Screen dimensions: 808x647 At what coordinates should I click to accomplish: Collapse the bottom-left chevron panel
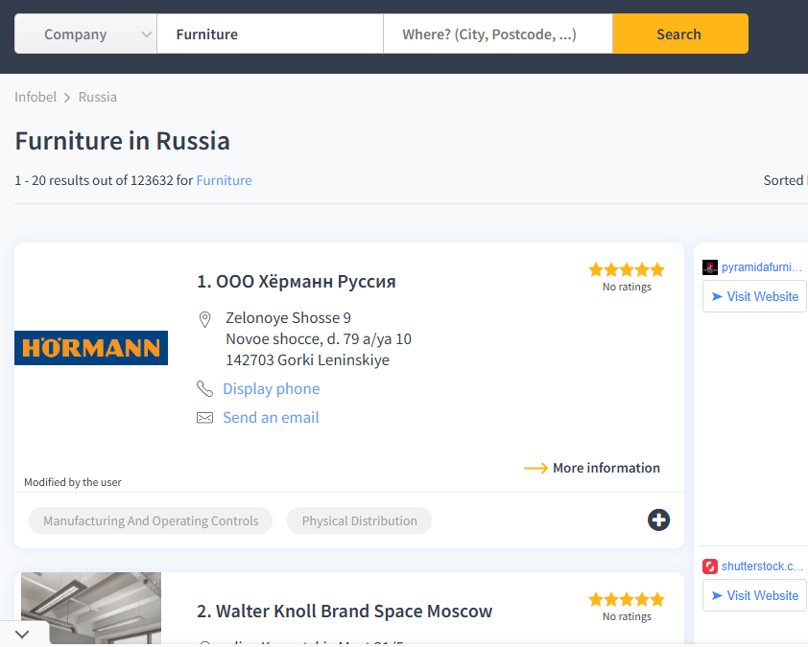pos(22,634)
